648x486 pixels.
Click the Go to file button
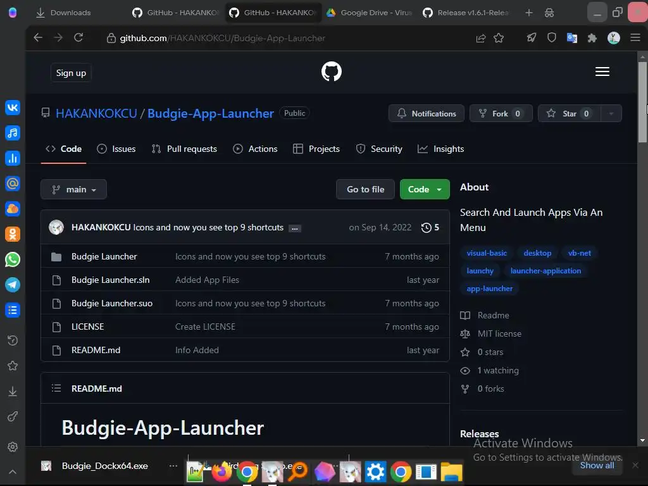pos(365,189)
